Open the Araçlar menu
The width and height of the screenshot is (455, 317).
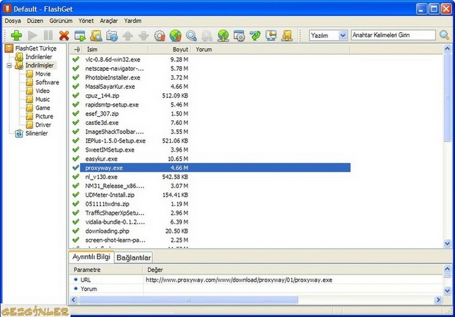(x=109, y=21)
